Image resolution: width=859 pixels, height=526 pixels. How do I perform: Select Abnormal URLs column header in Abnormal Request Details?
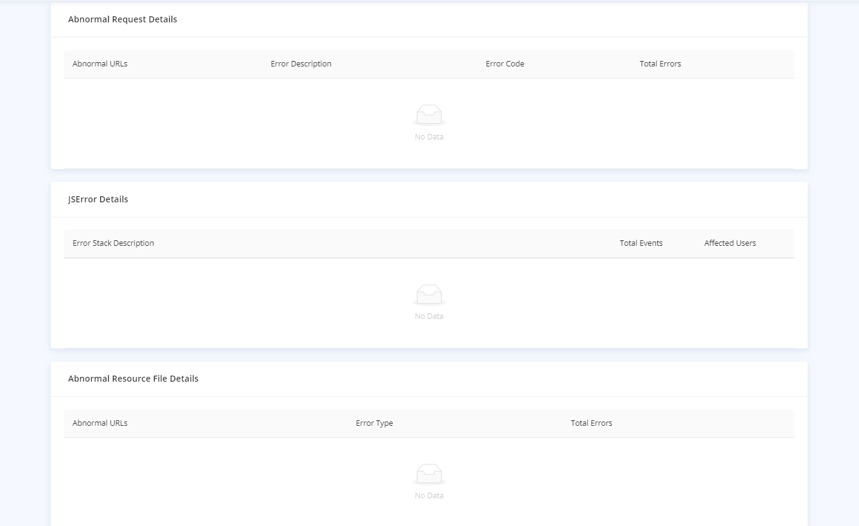tap(100, 64)
